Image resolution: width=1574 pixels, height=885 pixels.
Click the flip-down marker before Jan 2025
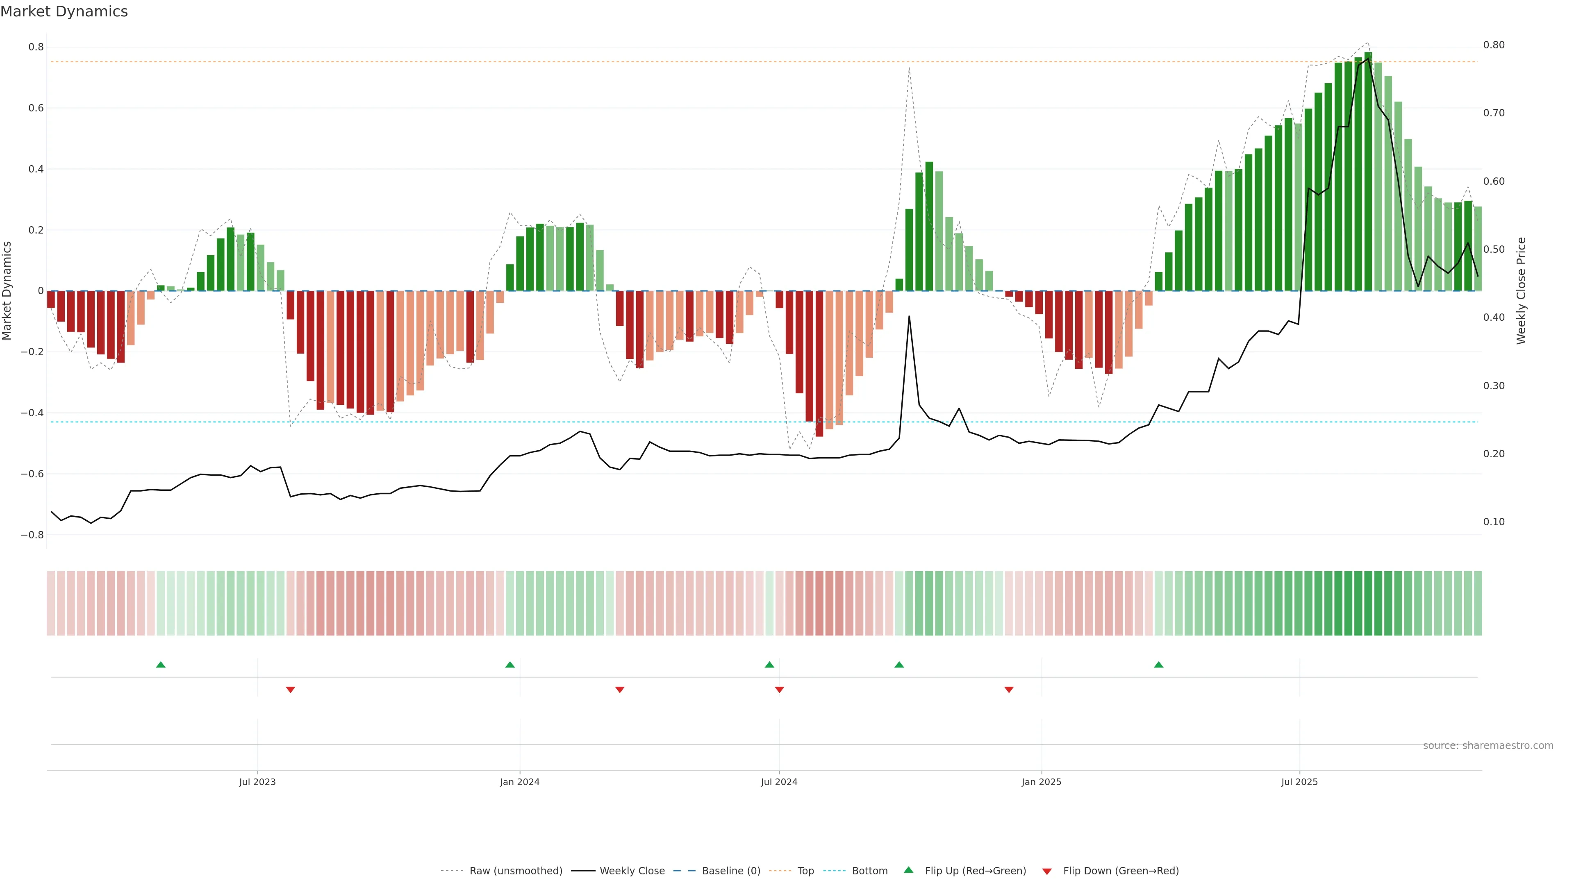click(x=1009, y=690)
